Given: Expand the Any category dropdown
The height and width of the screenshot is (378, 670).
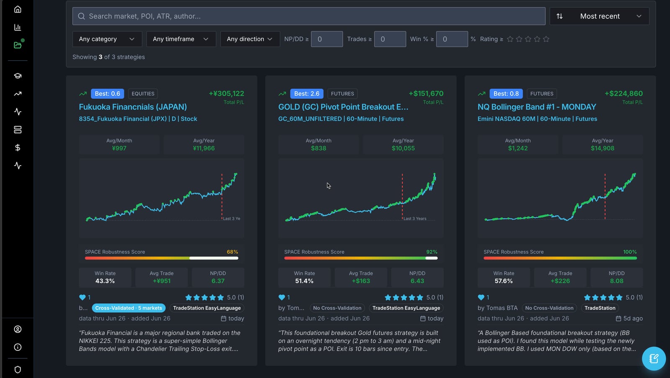Looking at the screenshot, I should coord(107,39).
